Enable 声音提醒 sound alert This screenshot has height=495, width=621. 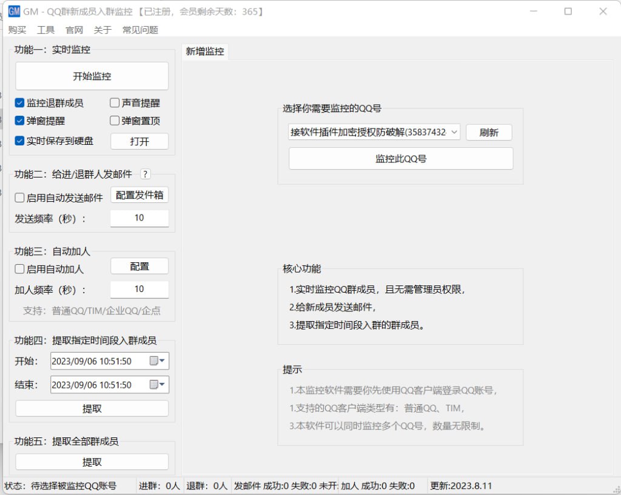114,102
